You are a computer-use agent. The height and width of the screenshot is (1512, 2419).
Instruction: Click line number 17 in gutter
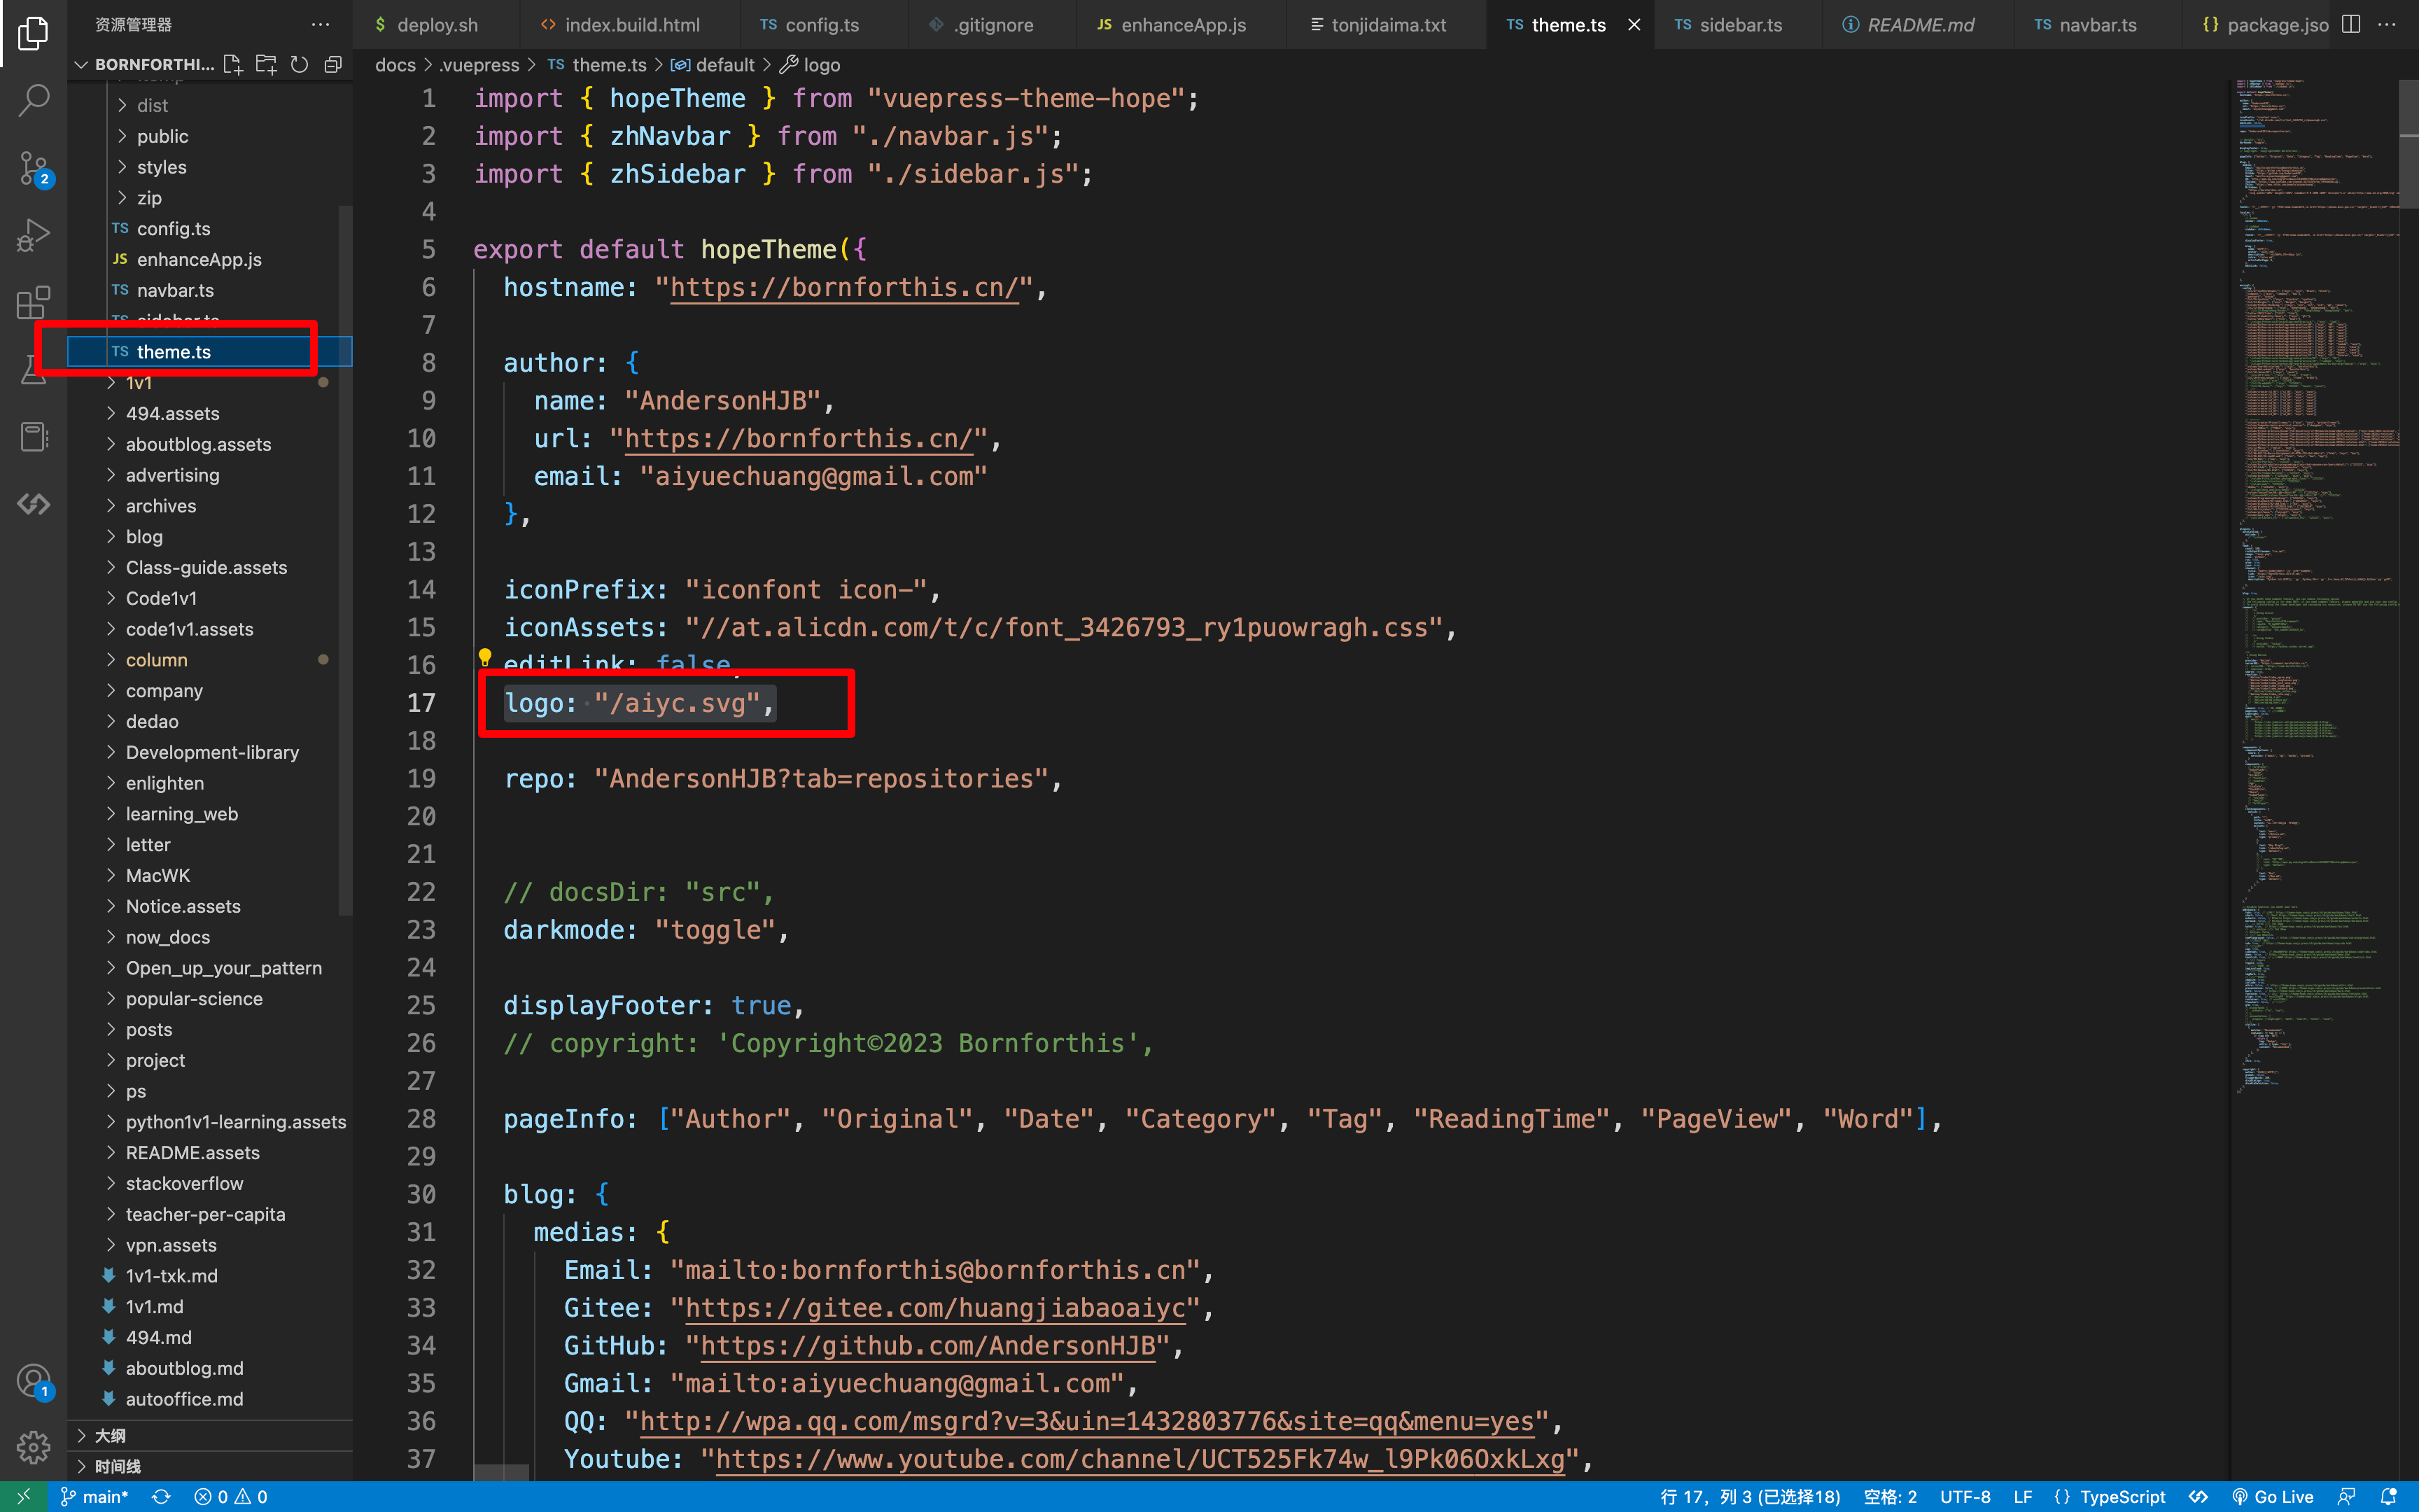point(421,703)
